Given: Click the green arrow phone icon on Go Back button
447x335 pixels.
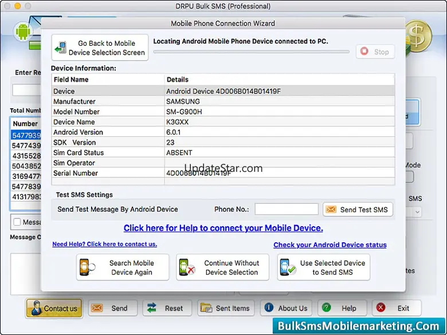Looking at the screenshot, I should coord(60,48).
